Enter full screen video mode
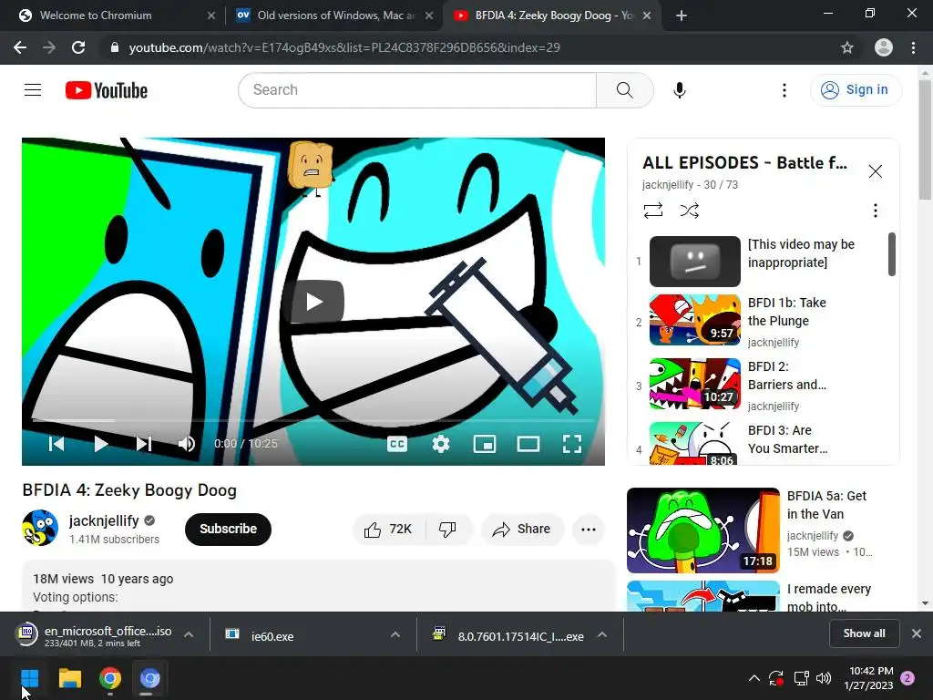The image size is (933, 700). click(x=572, y=444)
